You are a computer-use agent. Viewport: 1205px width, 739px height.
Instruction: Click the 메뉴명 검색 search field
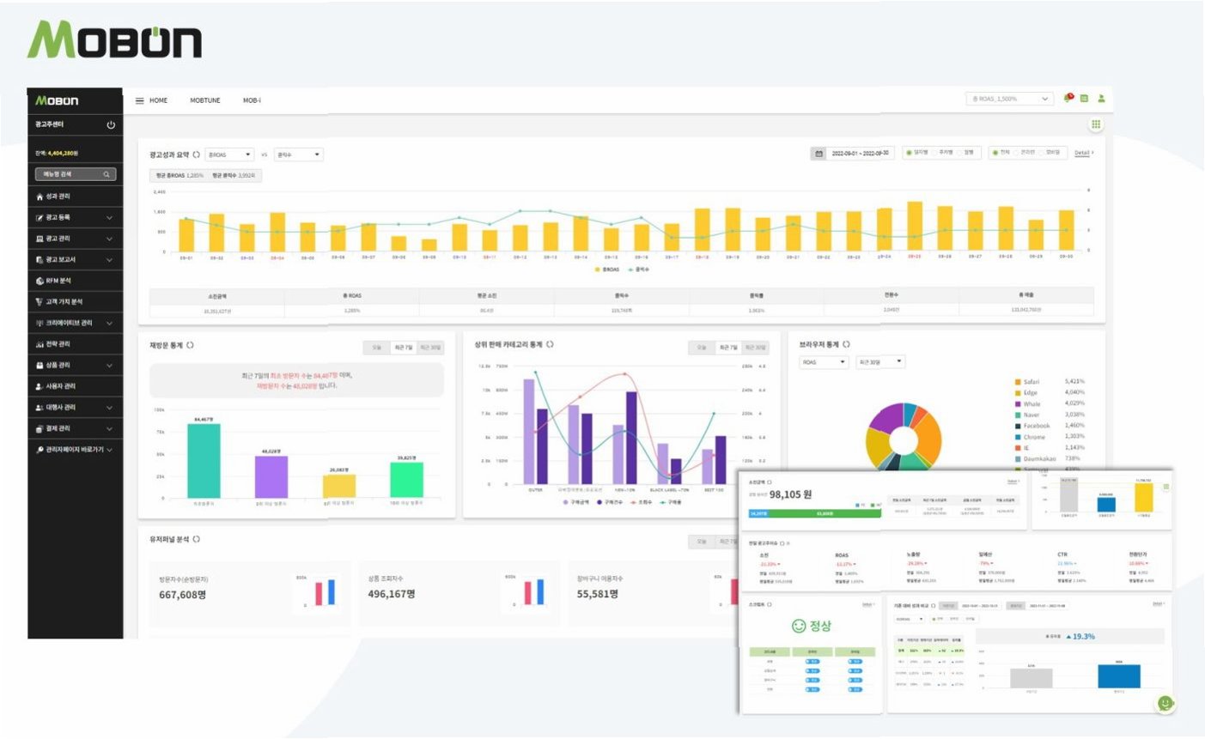tap(75, 174)
